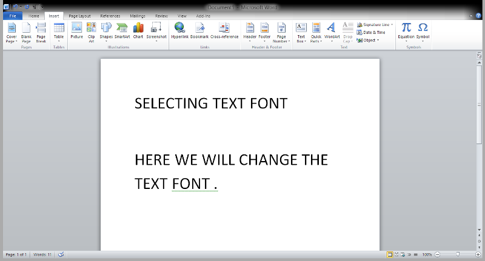Insert a Cover Page
The height and width of the screenshot is (261, 485).
point(12,33)
